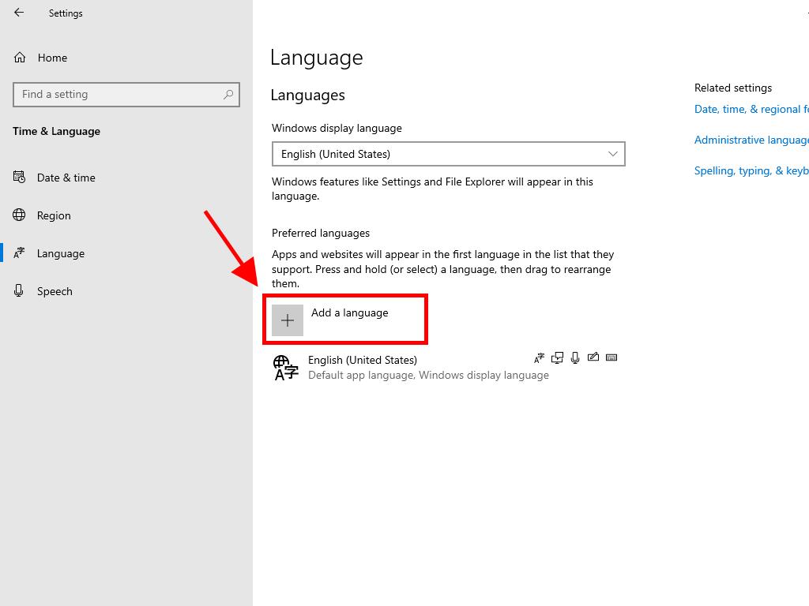Click the plus icon to add language
This screenshot has width=809, height=606.
(288, 320)
